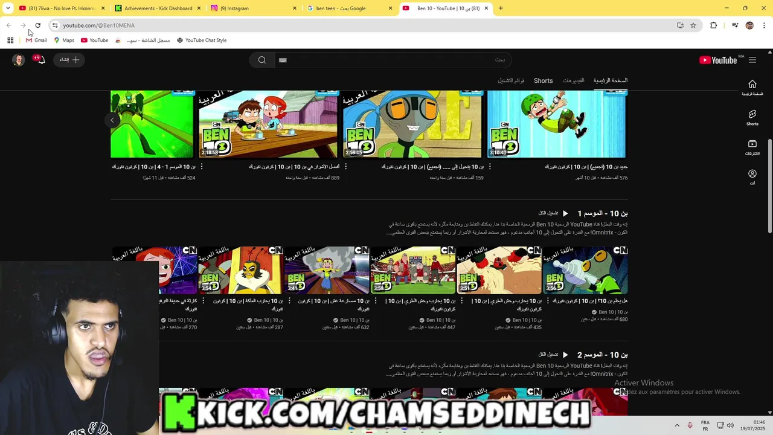
Task: Open the FRA language indicator
Action: coord(705,425)
